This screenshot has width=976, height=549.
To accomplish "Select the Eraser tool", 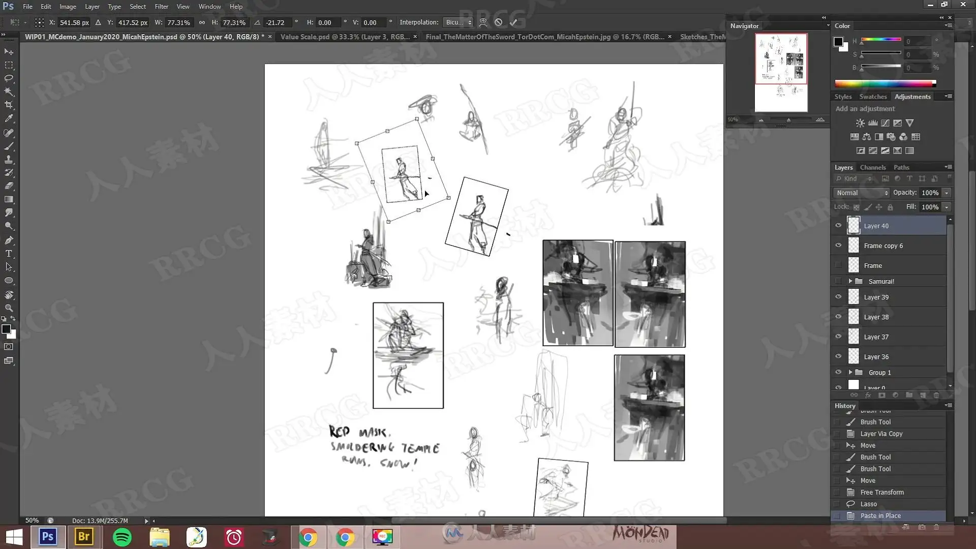I will pyautogui.click(x=9, y=186).
